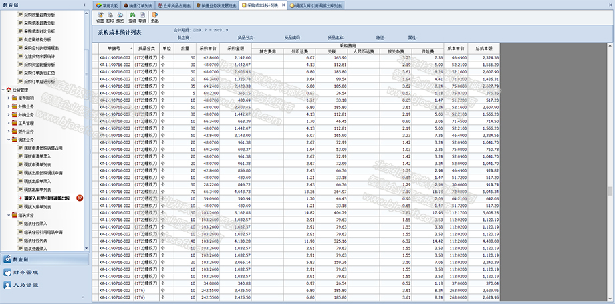Image resolution: width=615 pixels, height=304 pixels.
Task: Click the 仓储管理 house icon in the tree
Action: coord(9,90)
